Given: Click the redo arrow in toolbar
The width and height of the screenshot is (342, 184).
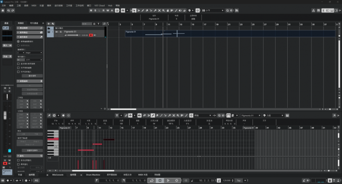Looking at the screenshot, I should pyautogui.click(x=13, y=11).
